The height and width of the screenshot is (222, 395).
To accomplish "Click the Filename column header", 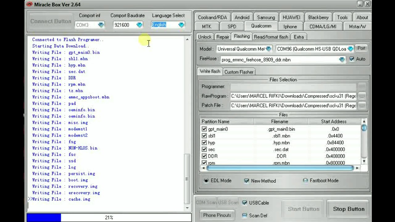I will (x=281, y=121).
